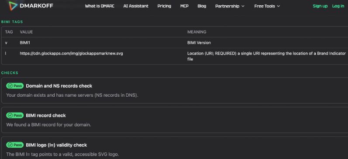
Task: Click the VALUE column header
Action: point(26,32)
